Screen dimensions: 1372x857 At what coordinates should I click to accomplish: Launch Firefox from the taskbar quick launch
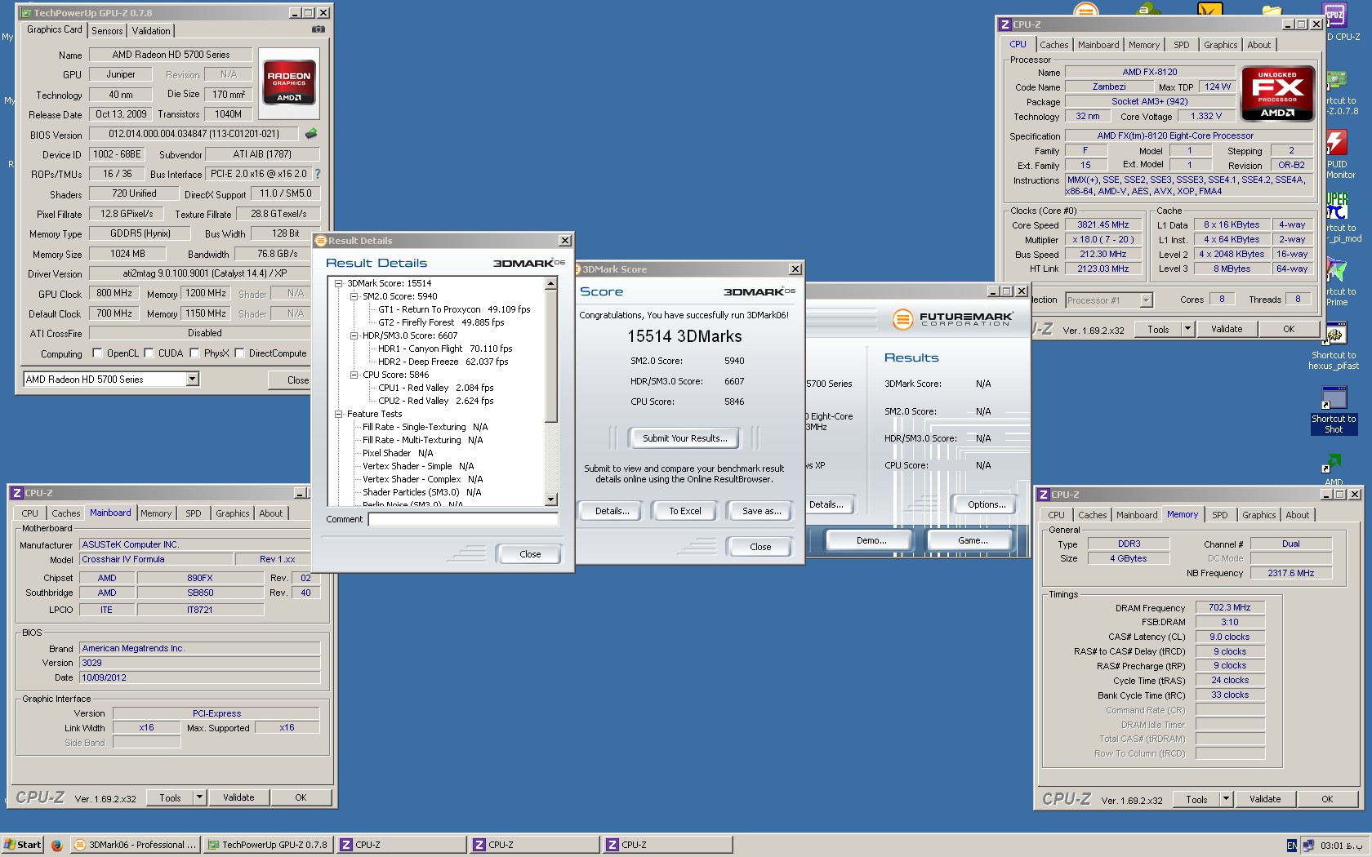click(x=56, y=845)
